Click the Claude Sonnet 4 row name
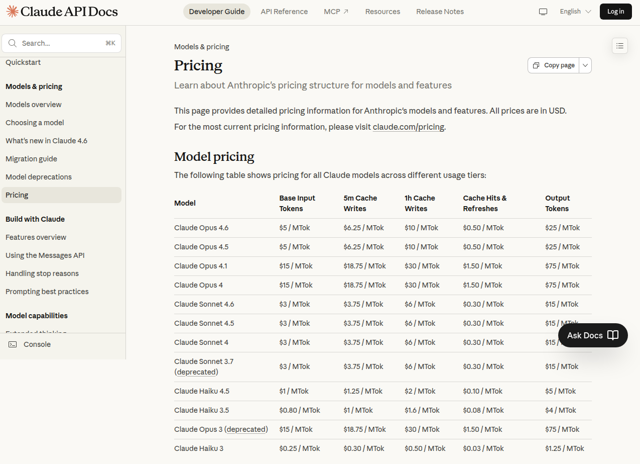Viewport: 640px width, 464px height. pos(201,342)
